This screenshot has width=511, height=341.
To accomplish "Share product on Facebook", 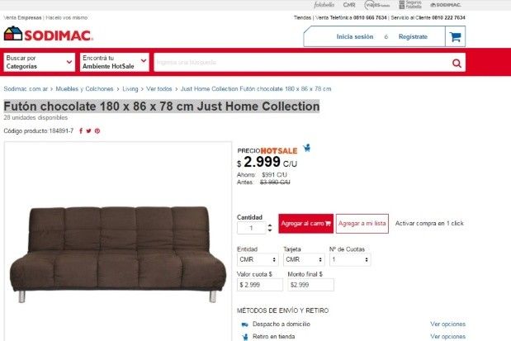I will click(x=81, y=131).
